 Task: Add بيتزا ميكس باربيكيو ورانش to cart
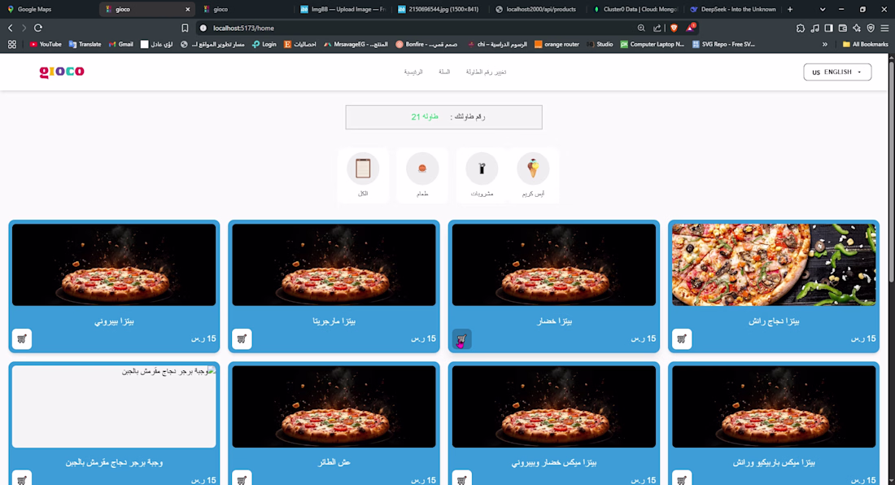pos(682,478)
